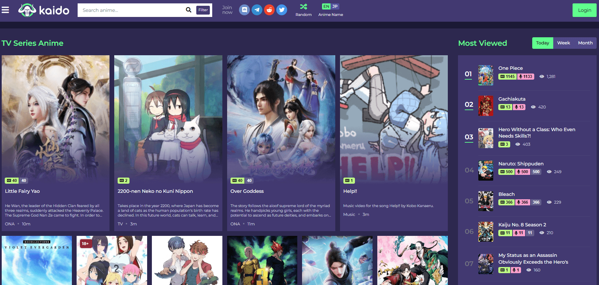Screen dimensions: 599x285
Task: Click Little Fairy Yao description text
Action: point(54,210)
